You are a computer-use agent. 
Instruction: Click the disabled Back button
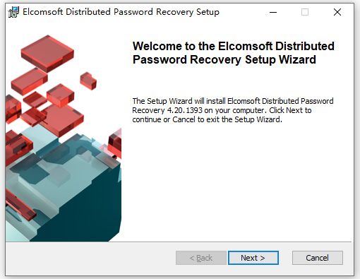[x=201, y=258]
